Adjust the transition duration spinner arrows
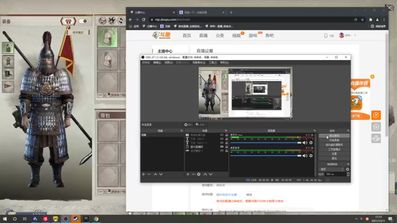 [348, 174]
